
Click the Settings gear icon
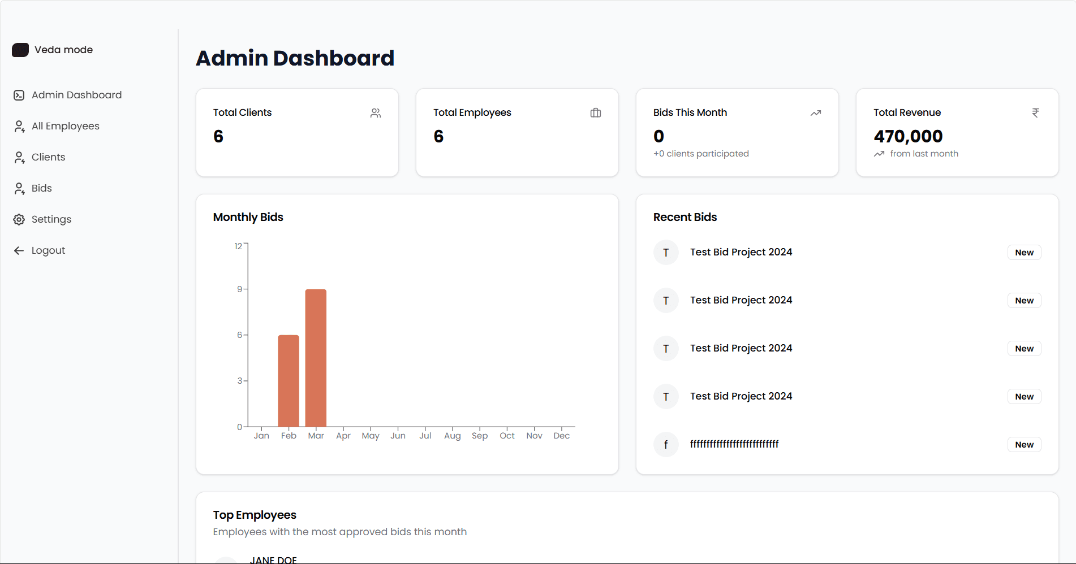(x=19, y=219)
